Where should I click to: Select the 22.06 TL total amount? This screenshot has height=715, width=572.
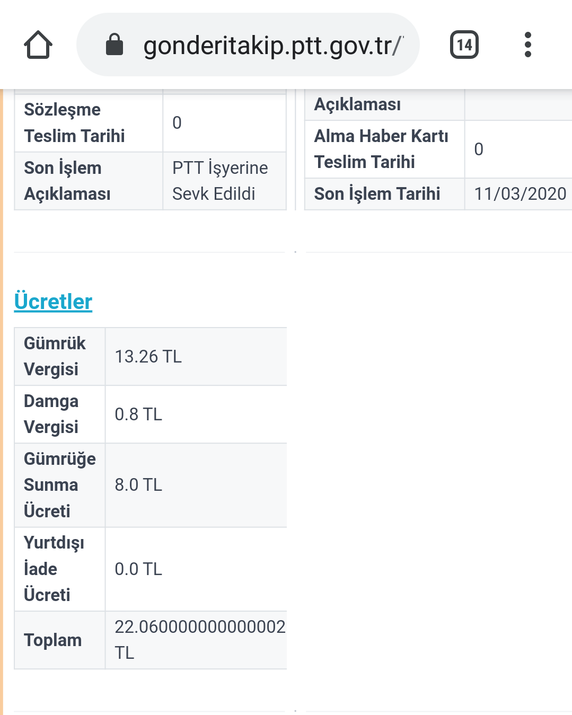(200, 640)
